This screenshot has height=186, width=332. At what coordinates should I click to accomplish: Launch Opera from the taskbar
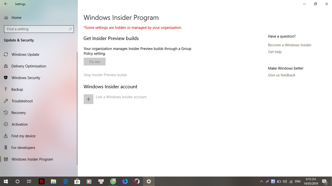tap(137, 181)
